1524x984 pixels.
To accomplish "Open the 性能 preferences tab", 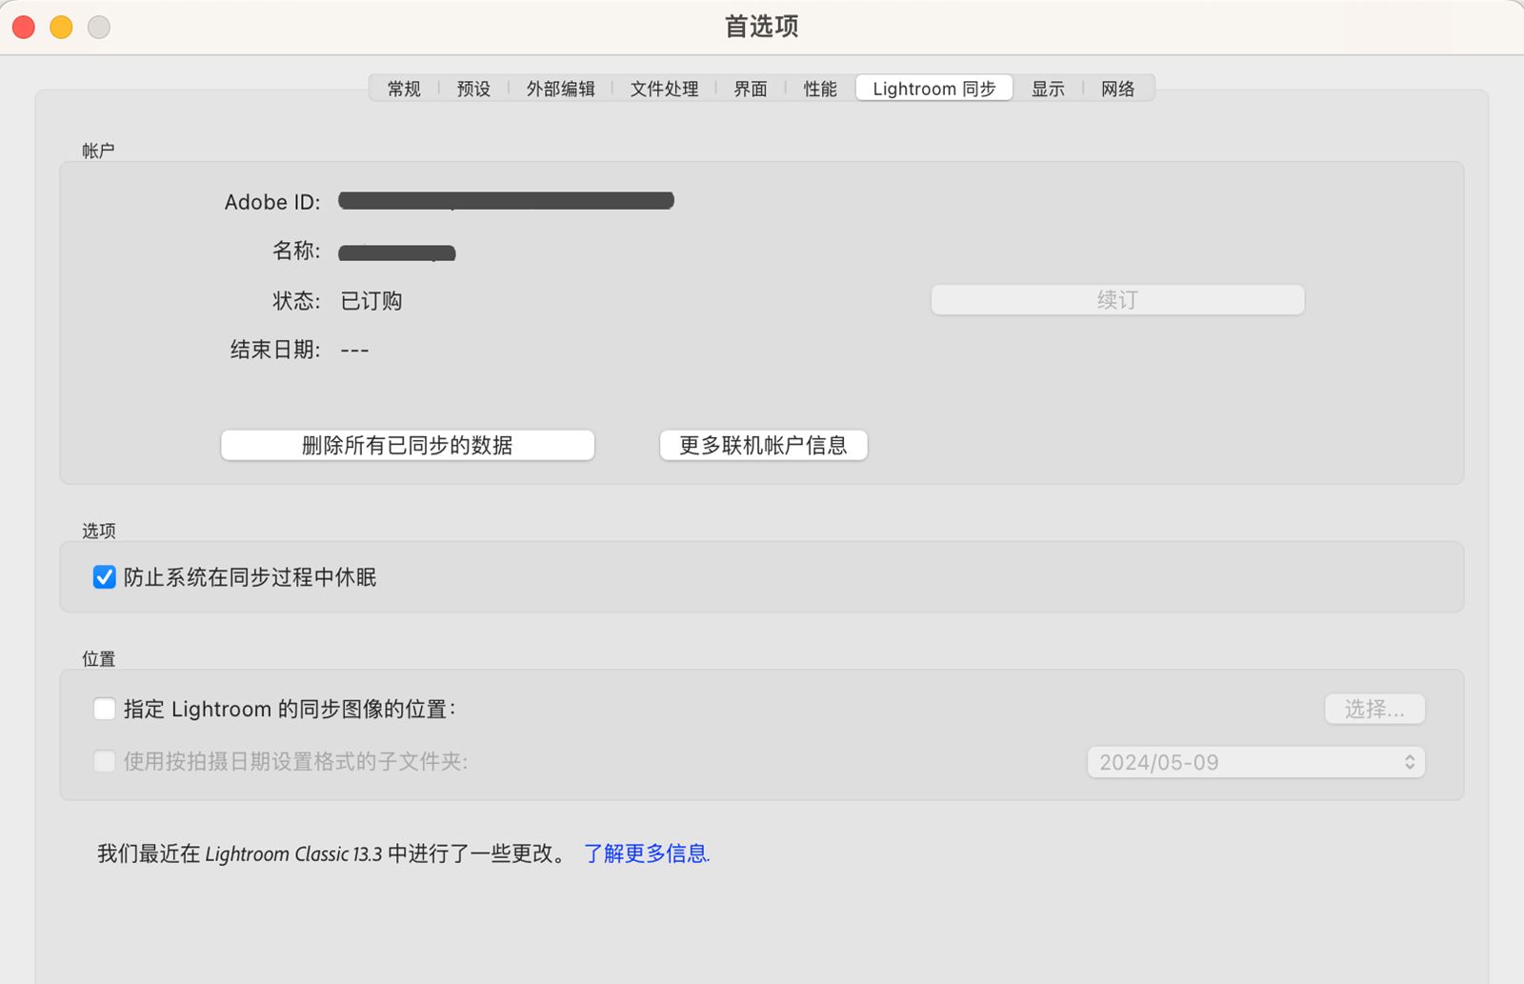I will tap(818, 88).
